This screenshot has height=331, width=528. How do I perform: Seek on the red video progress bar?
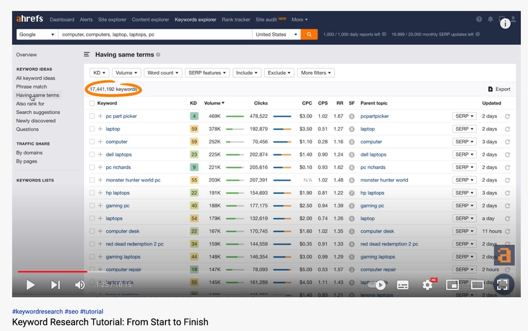(53, 272)
